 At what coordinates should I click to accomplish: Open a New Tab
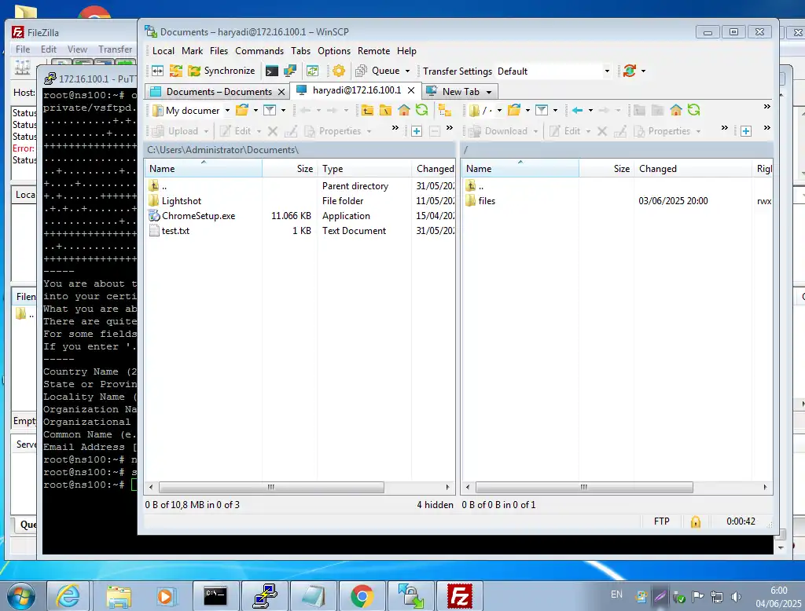click(x=460, y=91)
